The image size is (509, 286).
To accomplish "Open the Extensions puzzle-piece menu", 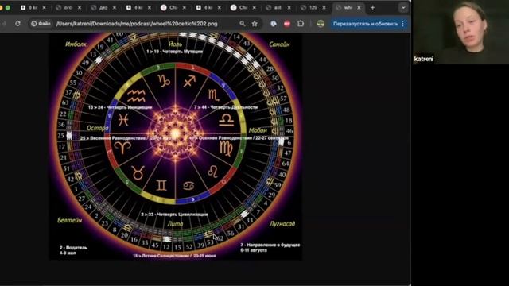I will 301,24.
